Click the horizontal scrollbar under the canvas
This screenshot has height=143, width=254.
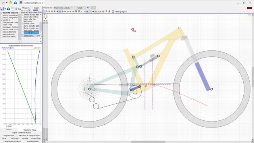[148, 142]
